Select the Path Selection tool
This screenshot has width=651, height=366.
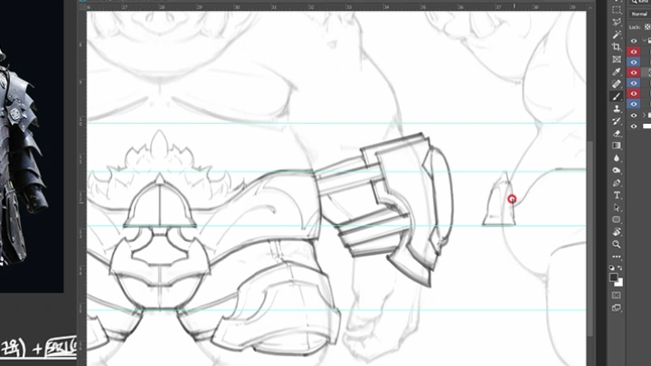(617, 208)
